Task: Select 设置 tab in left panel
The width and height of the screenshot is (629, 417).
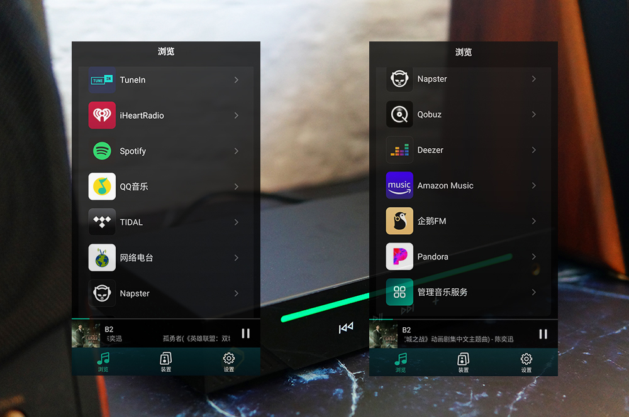Action: (x=229, y=362)
